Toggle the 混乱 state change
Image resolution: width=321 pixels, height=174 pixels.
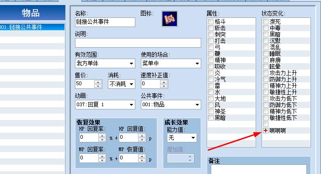[x=266, y=47]
